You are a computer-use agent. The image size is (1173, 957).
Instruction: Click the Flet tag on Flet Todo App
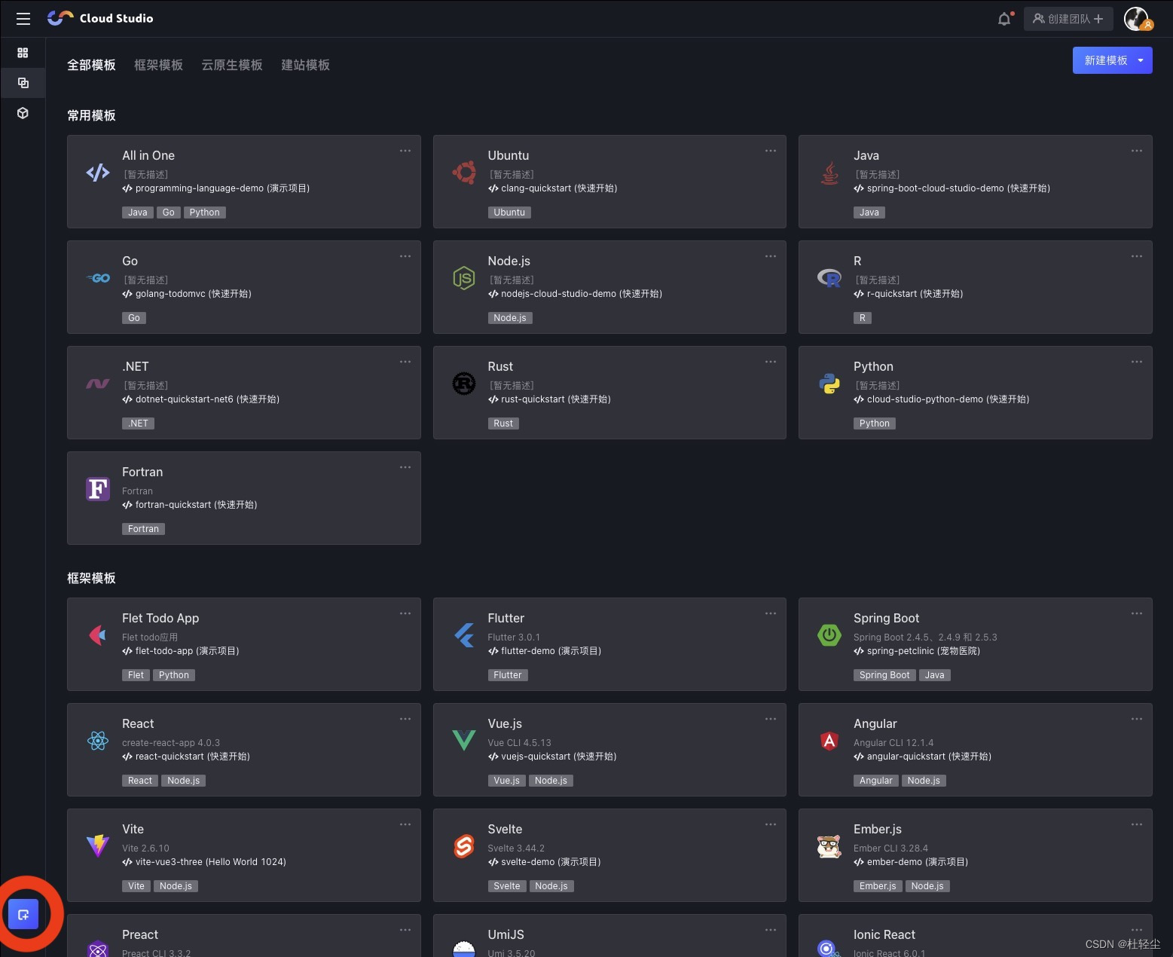(x=136, y=675)
